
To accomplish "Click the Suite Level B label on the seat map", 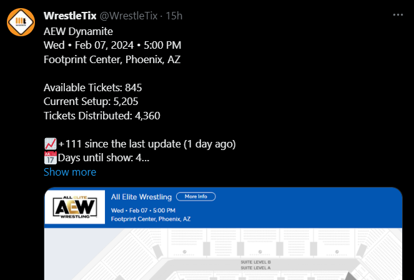I will point(255,262).
